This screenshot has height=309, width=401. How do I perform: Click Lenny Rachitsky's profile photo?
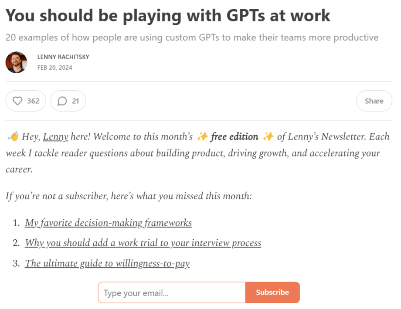pos(16,62)
